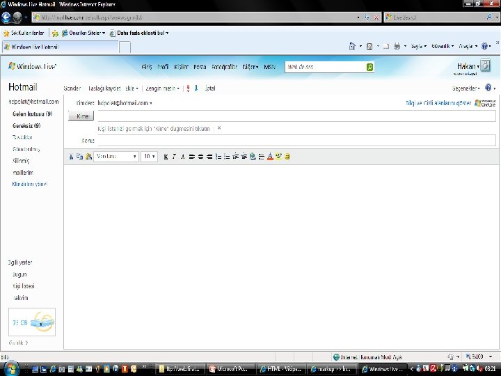Set low importance with blue down arrow

tap(196, 88)
